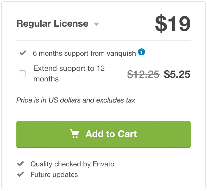Click the Regular License heading
Image resolution: width=207 pixels, height=191 pixels.
[x=52, y=23]
